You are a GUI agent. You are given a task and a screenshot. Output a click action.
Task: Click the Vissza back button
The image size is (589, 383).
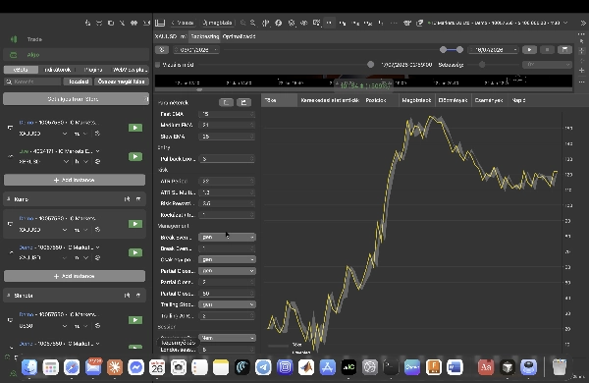tap(183, 23)
